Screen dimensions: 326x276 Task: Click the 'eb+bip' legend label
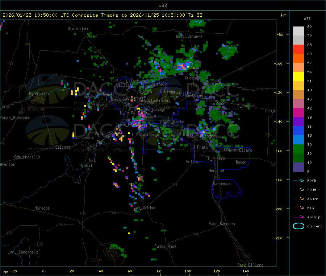pos(314,217)
